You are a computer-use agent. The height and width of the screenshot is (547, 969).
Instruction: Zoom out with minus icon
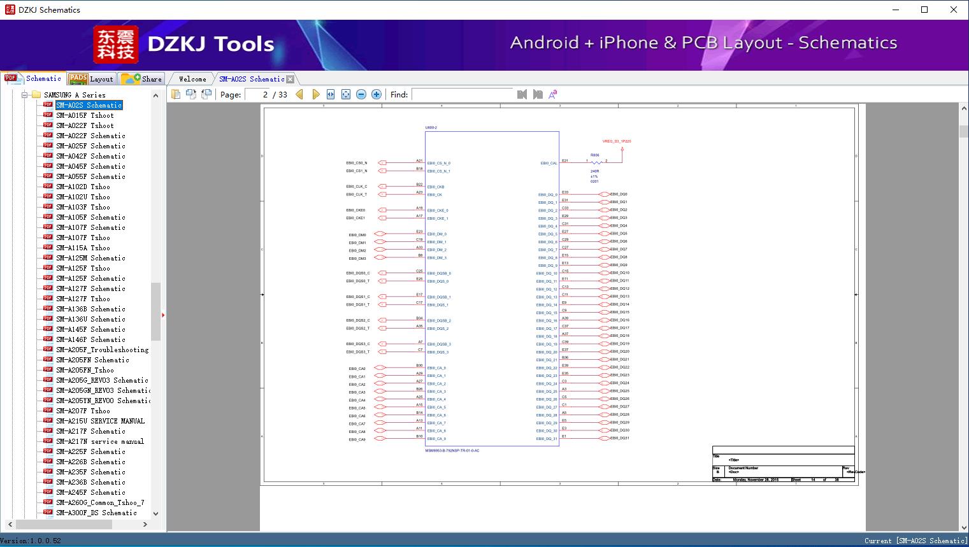tap(361, 94)
